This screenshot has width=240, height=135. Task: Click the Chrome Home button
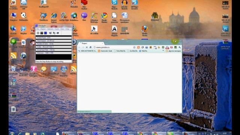click(x=90, y=48)
